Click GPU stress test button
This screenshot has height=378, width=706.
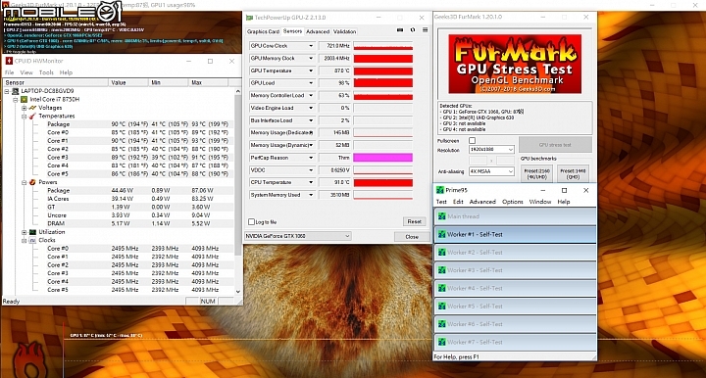pyautogui.click(x=555, y=145)
